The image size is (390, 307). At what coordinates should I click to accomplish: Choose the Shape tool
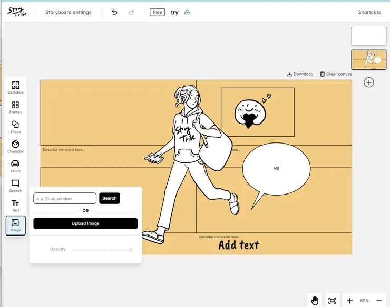(15, 127)
